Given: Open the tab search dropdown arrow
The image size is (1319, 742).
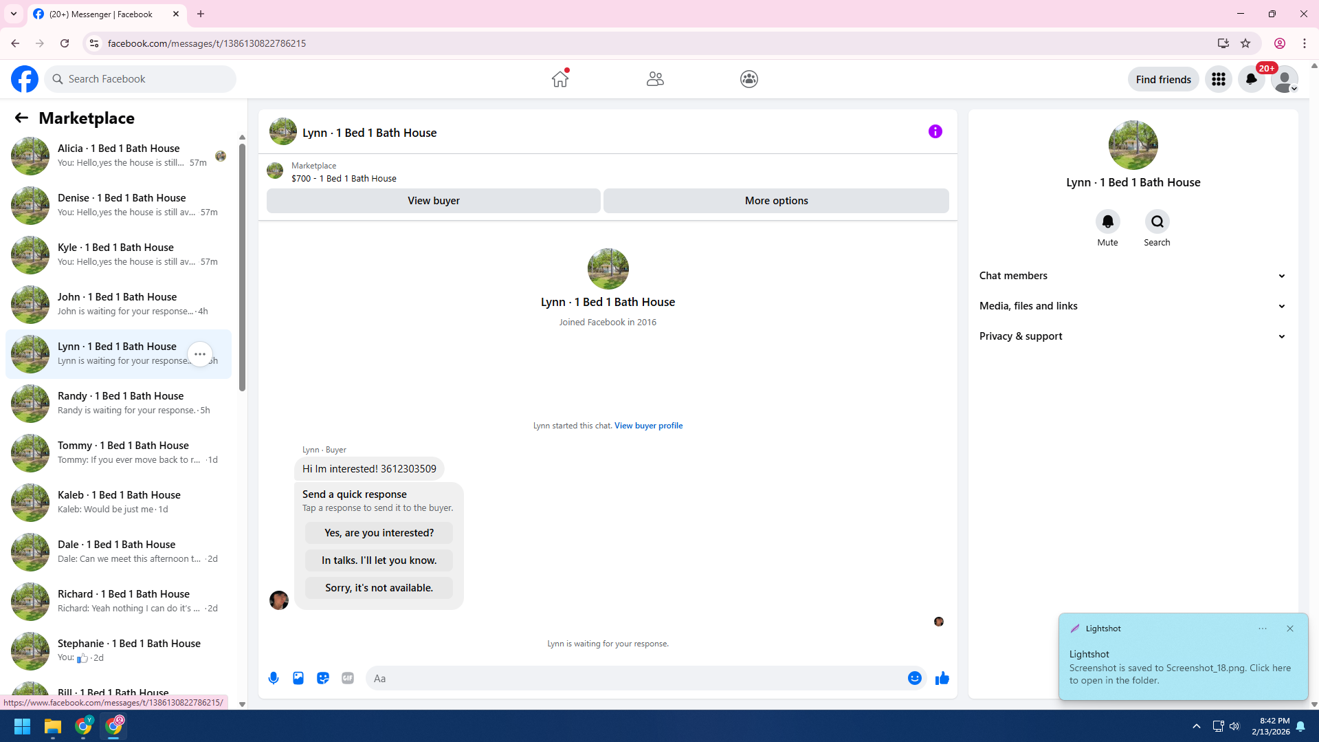Looking at the screenshot, I should pyautogui.click(x=13, y=14).
